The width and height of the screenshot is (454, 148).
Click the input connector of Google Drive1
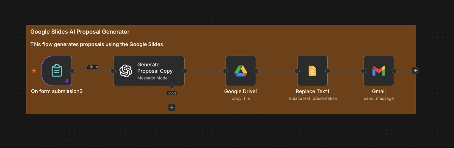pos(225,71)
